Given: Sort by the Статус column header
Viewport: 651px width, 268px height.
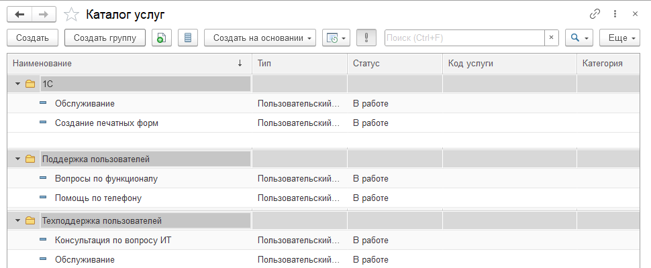Looking at the screenshot, I should [395, 64].
